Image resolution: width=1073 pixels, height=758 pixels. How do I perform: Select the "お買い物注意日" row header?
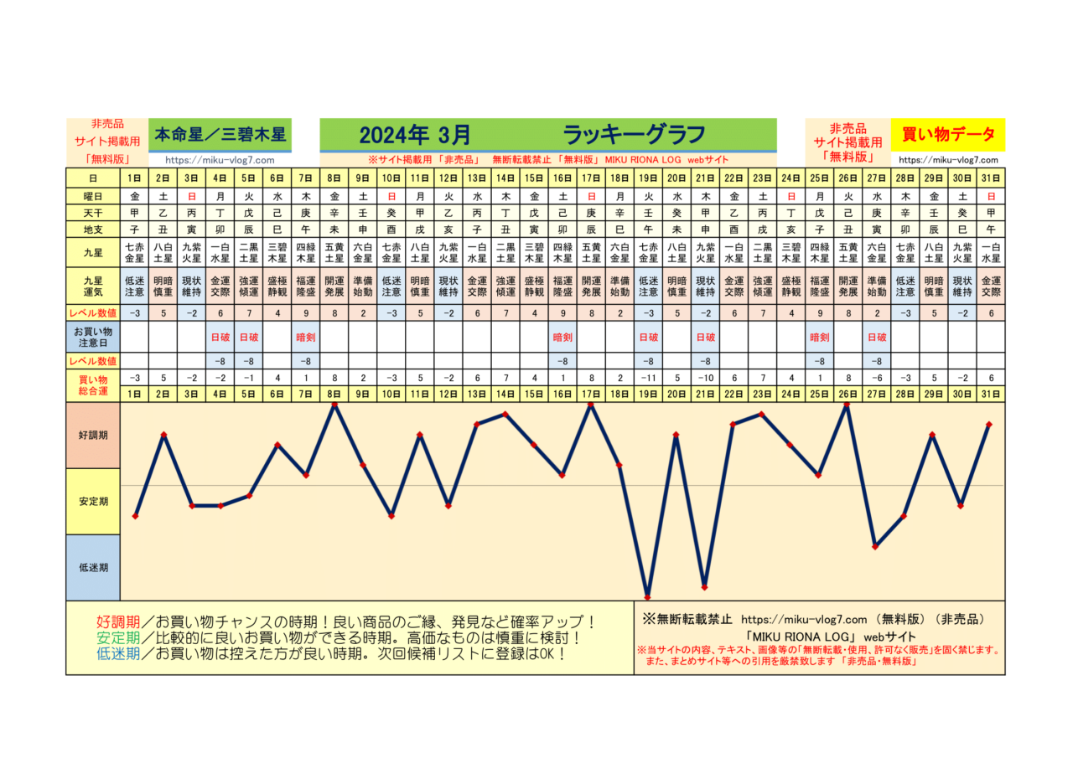[x=93, y=337]
